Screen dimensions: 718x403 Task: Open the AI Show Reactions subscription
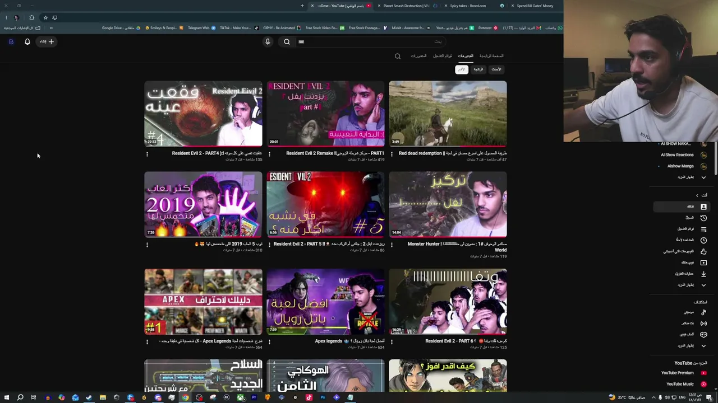682,155
